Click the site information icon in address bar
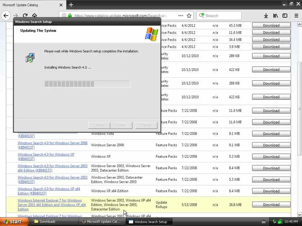Screen dimensions: 302x226 point(64,16)
